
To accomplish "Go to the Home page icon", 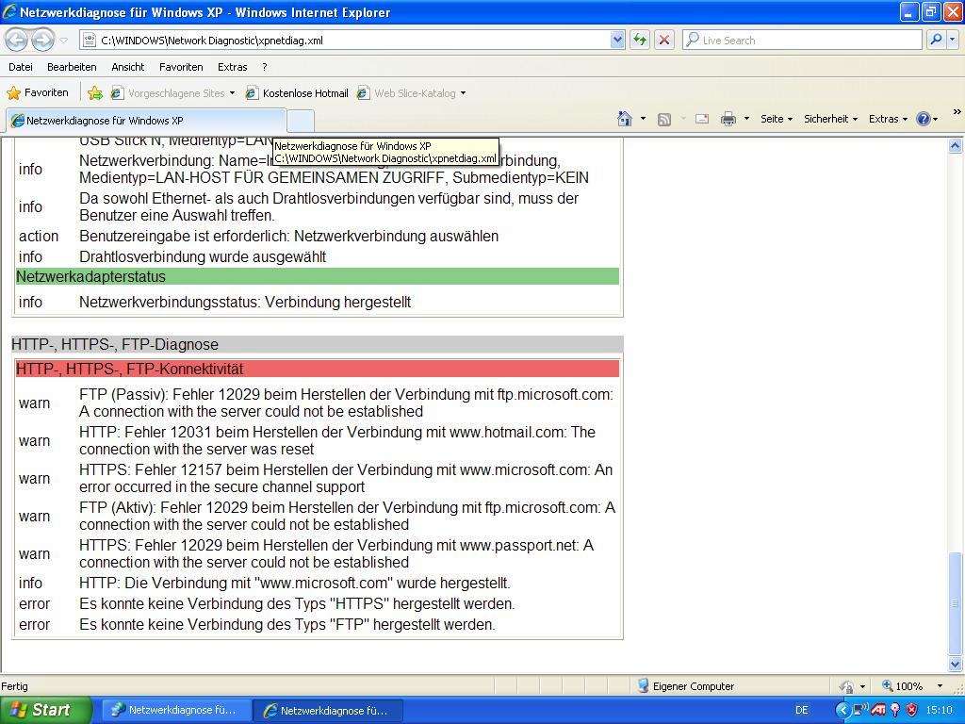I will coord(625,119).
